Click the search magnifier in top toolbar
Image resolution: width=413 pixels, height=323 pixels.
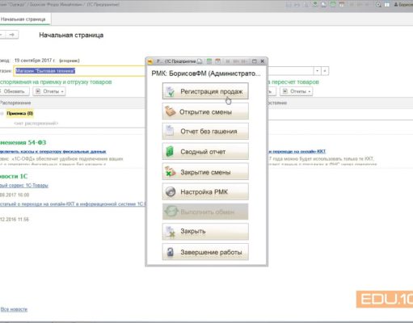(378, 5)
